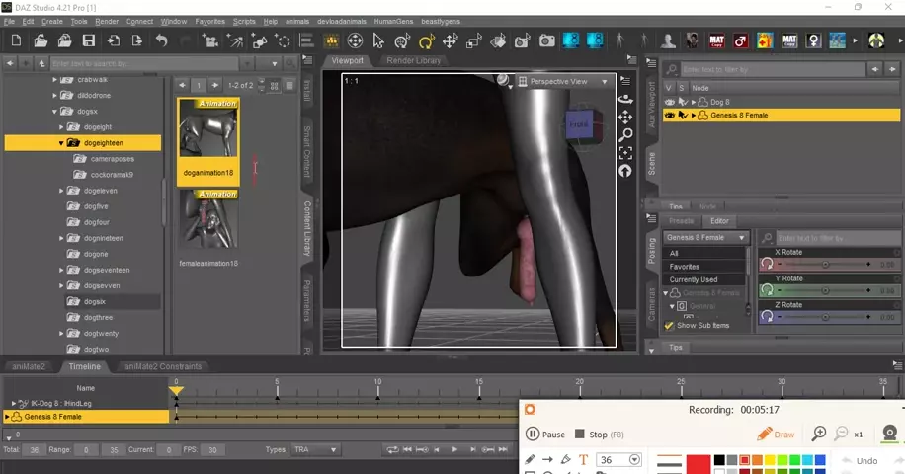The width and height of the screenshot is (905, 474).
Task: Click the viewport Frame icon
Action: click(624, 153)
